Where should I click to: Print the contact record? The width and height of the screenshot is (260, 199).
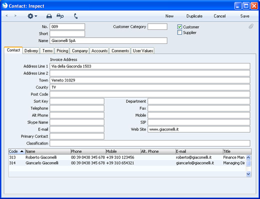pos(49,16)
